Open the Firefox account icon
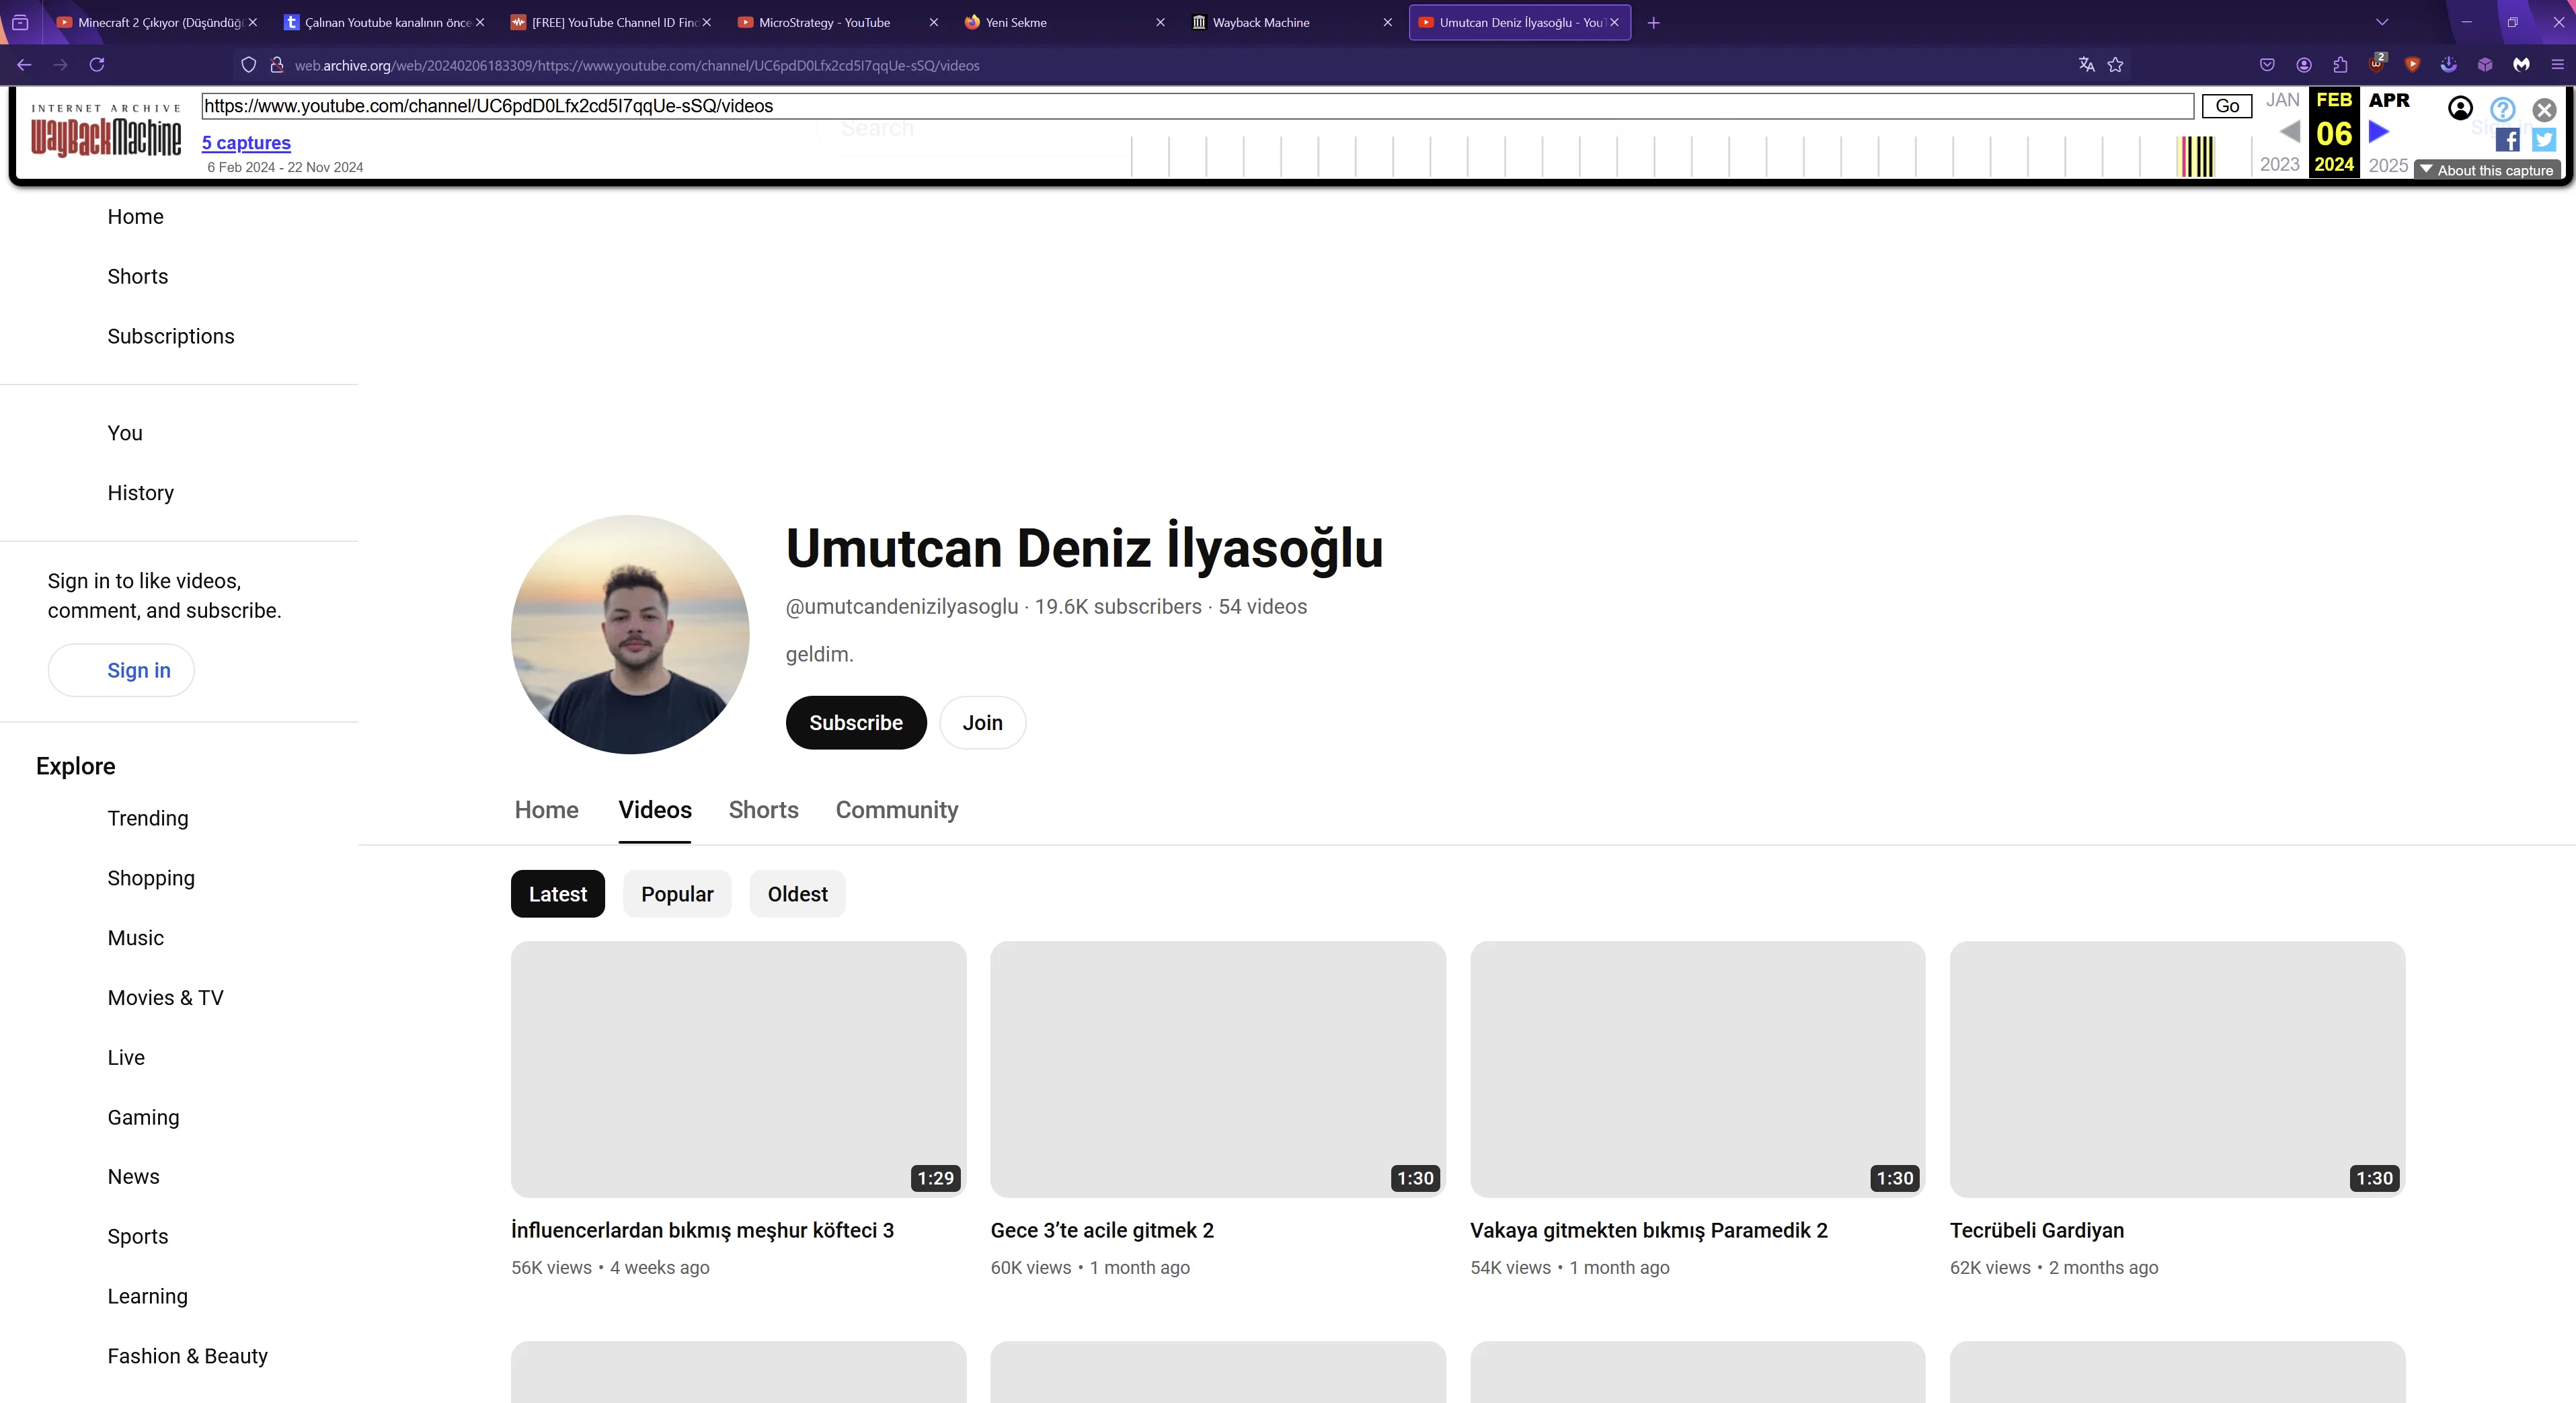This screenshot has height=1403, width=2576. click(x=2304, y=65)
